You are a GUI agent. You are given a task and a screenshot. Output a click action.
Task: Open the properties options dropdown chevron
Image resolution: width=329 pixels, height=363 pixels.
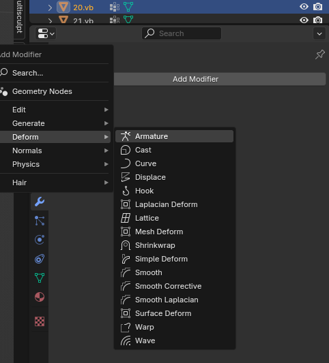coord(319,34)
